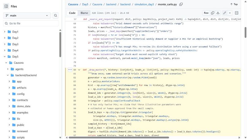247x139 pixels.
Task: Select the examples folder icon
Action: pos(14,112)
